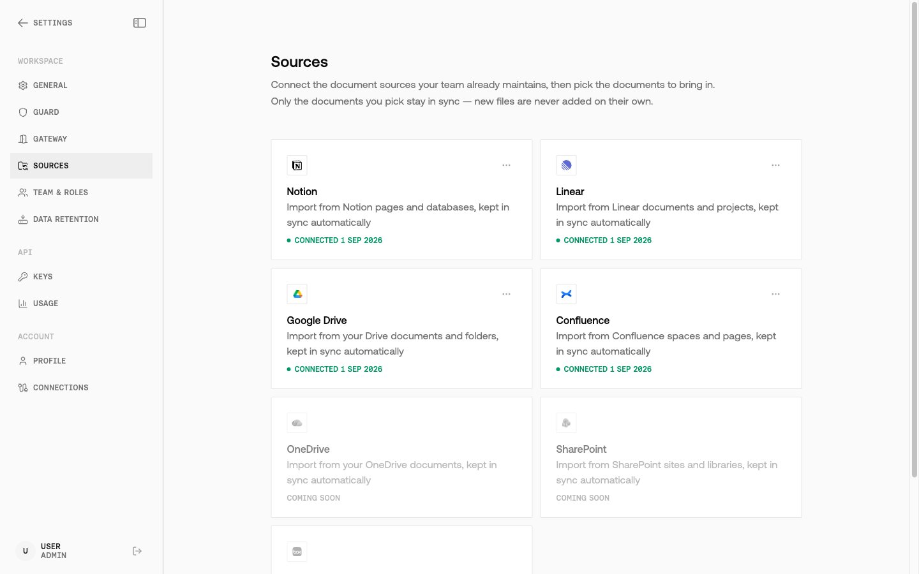Image resolution: width=919 pixels, height=574 pixels.
Task: Click the Team & Roles people icon
Action: click(x=23, y=193)
